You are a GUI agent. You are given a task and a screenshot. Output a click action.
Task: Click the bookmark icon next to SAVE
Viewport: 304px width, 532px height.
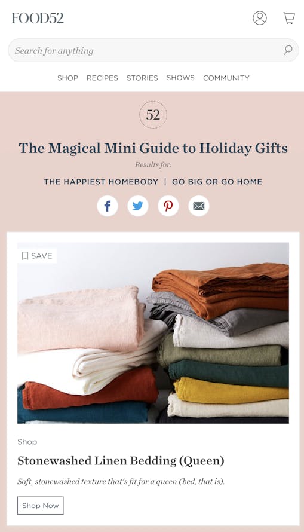pos(24,256)
